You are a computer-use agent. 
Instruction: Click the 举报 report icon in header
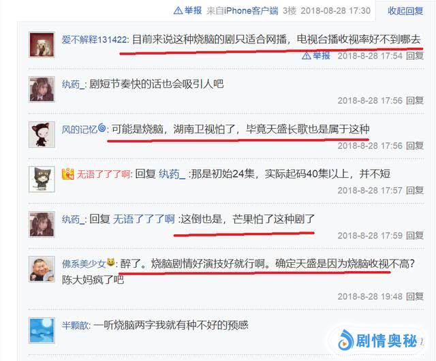pyautogui.click(x=187, y=11)
